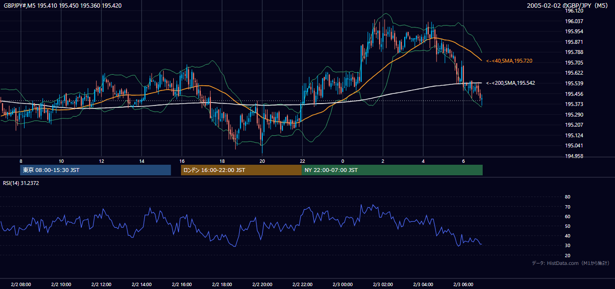Click the bottom time label 2/2 14:00
615x289 pixels.
point(141,285)
